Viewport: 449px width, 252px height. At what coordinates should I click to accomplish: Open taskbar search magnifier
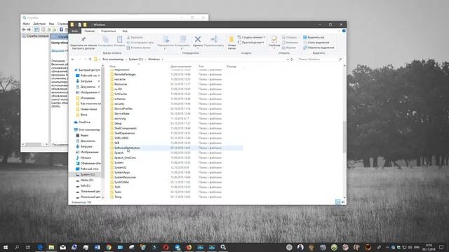coord(17,247)
